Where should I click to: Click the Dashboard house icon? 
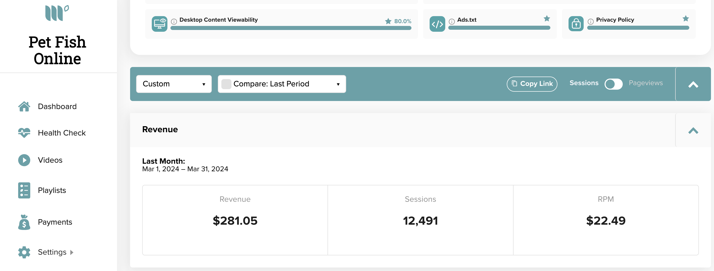click(x=24, y=106)
